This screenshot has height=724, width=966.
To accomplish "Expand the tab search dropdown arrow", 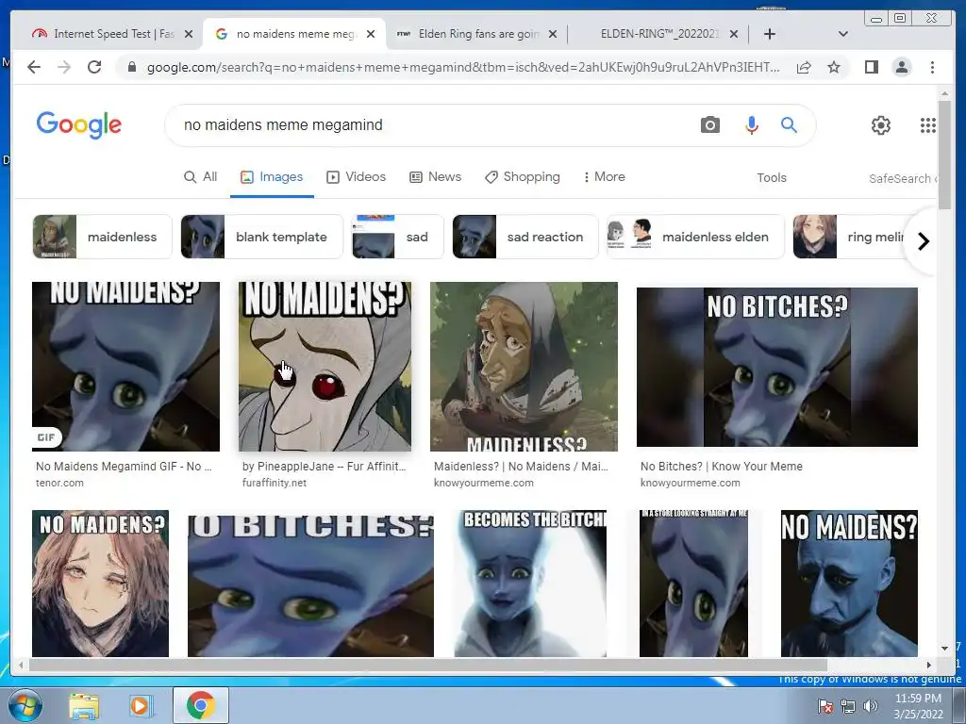I will point(843,34).
